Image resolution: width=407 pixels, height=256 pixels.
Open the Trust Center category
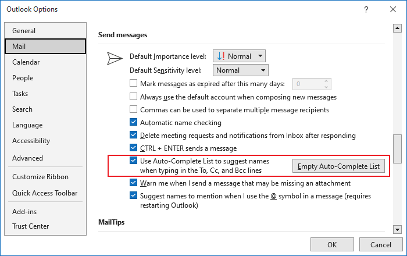[45, 226]
